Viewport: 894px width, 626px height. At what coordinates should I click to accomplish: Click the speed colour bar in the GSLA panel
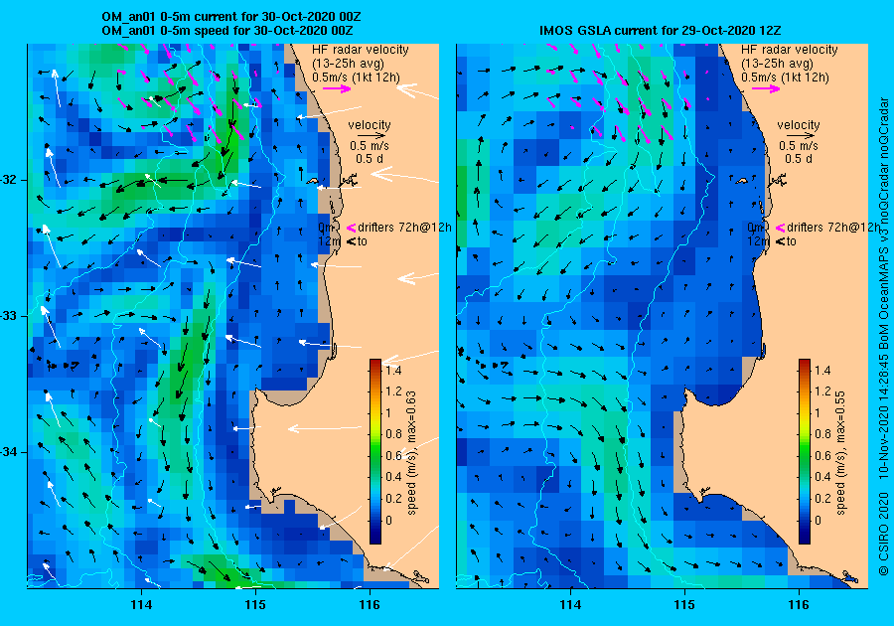[x=804, y=451]
